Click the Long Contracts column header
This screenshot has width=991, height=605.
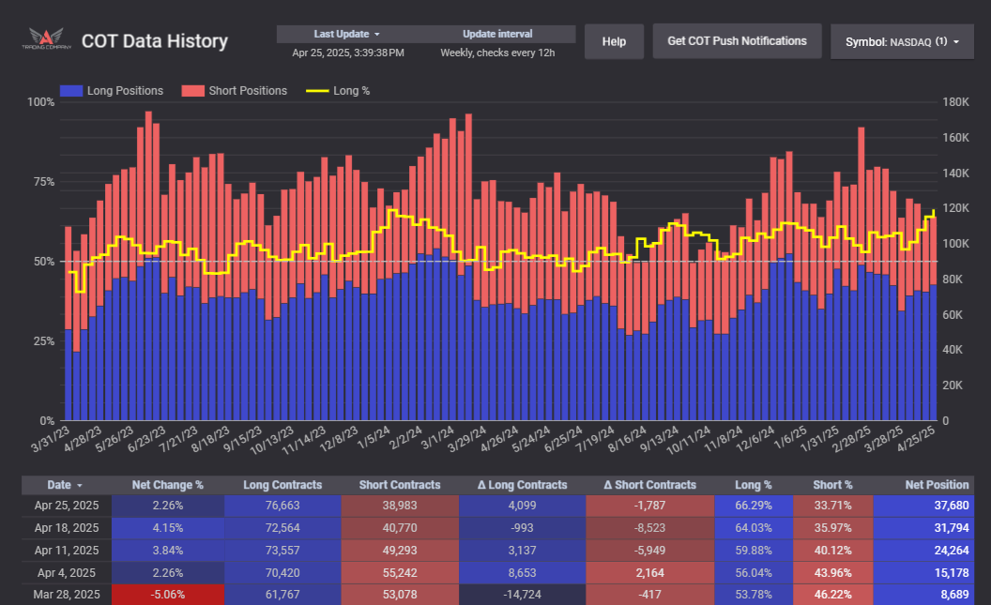click(282, 485)
